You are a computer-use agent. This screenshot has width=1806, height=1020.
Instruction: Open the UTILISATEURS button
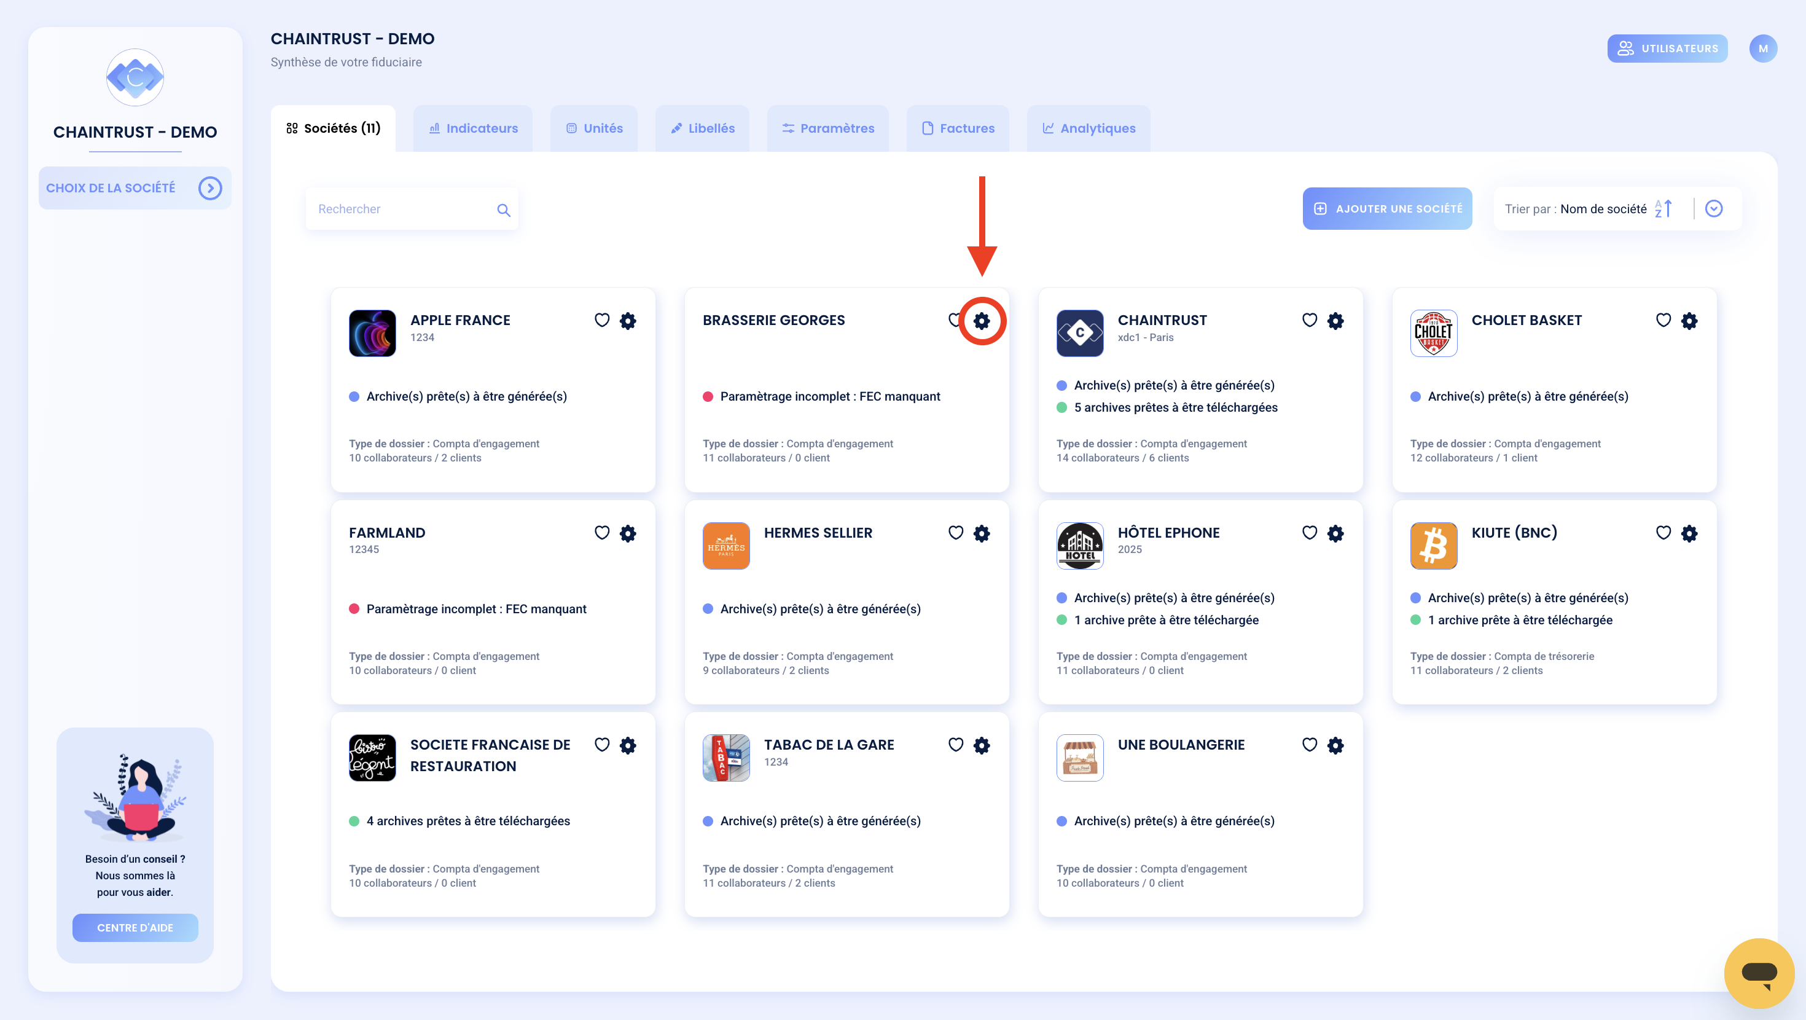(x=1667, y=49)
